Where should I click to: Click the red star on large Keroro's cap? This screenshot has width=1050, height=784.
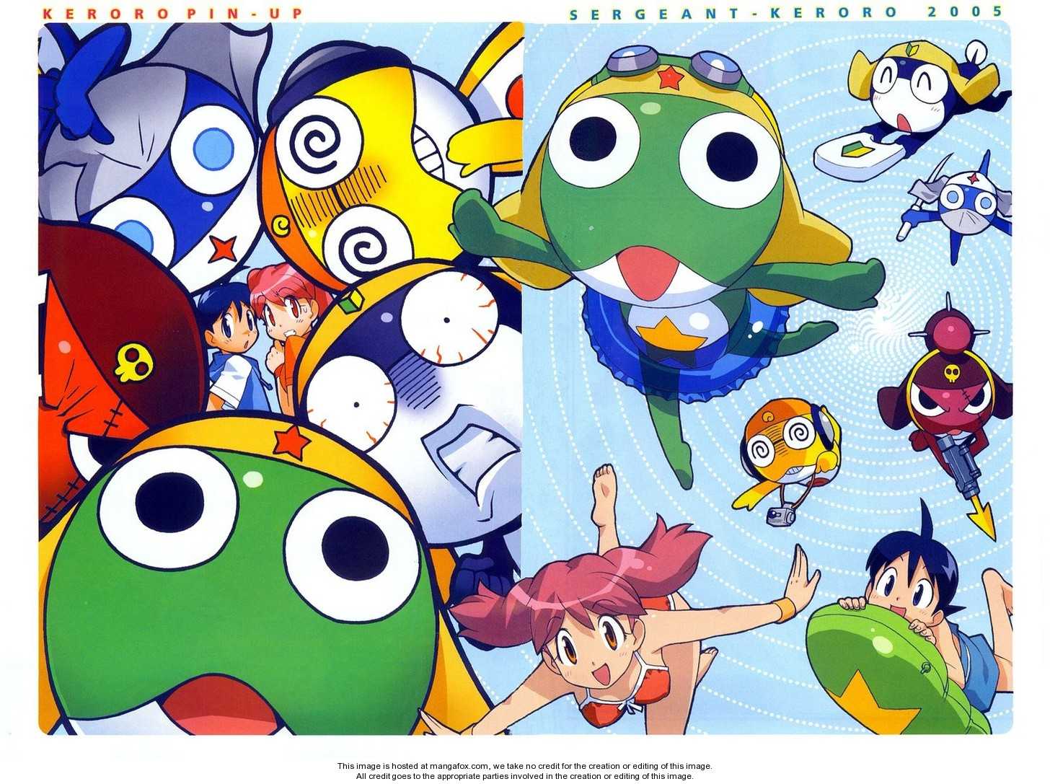pos(291,442)
